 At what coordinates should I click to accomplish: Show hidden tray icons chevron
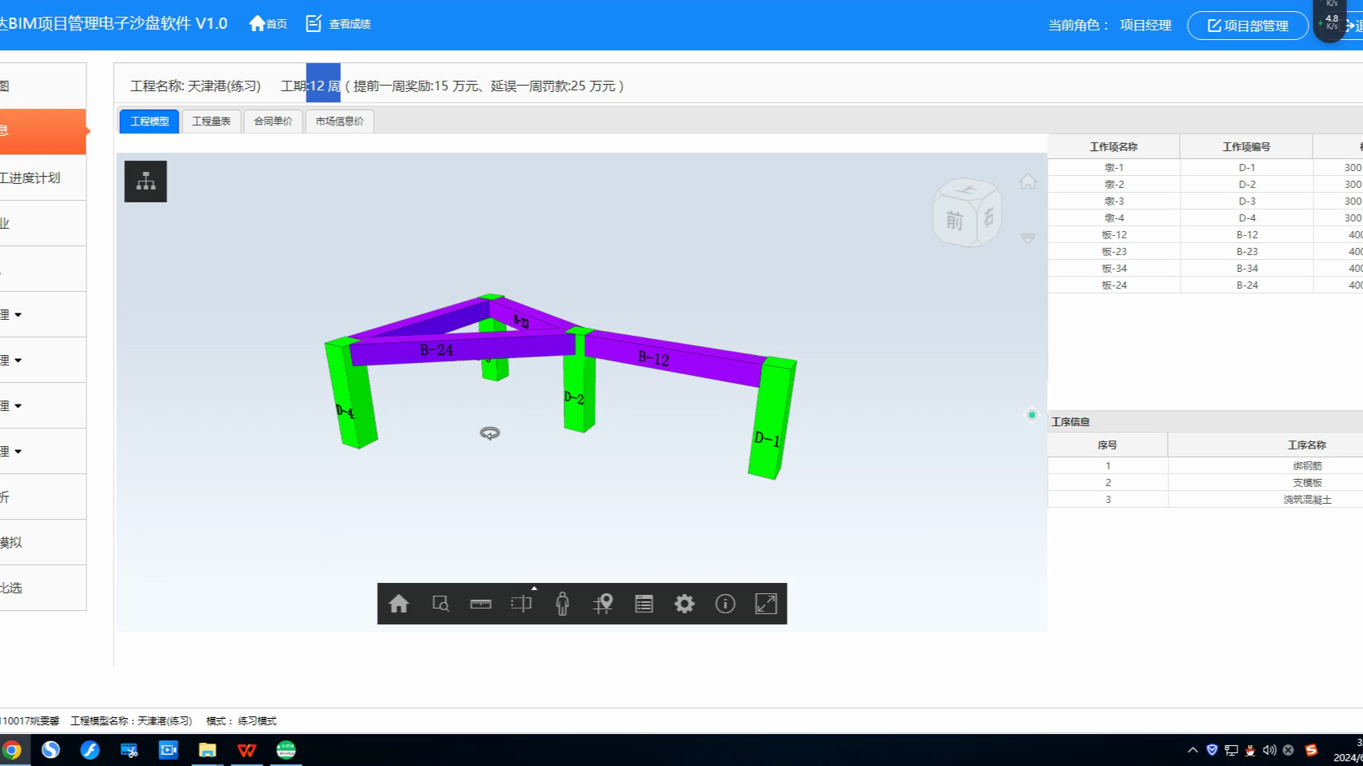coord(1193,750)
